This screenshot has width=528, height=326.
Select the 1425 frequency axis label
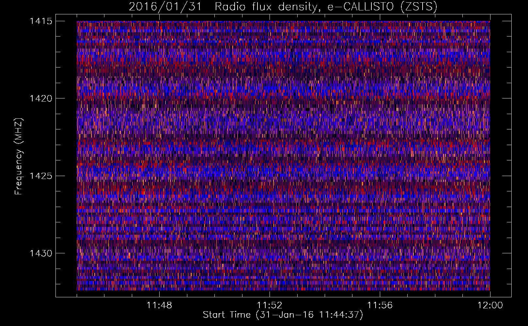click(x=41, y=176)
